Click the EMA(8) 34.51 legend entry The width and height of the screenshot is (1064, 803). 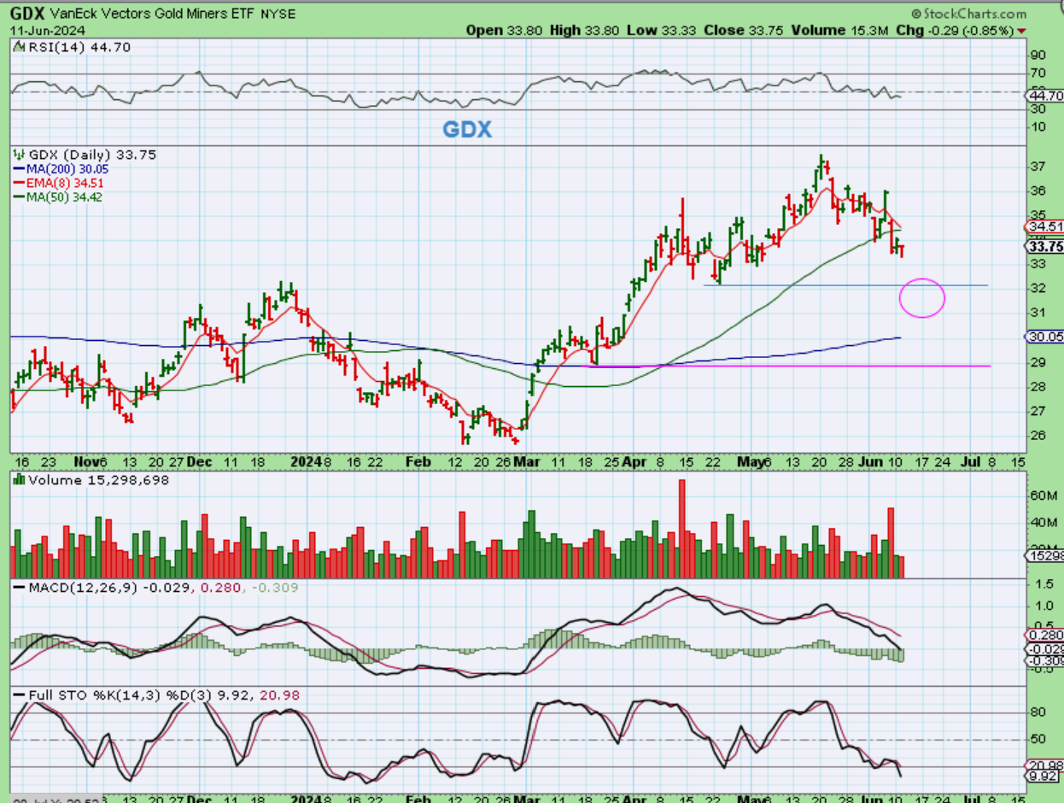tap(65, 183)
